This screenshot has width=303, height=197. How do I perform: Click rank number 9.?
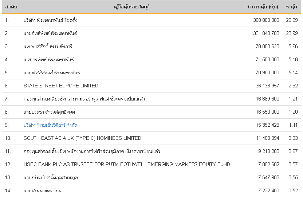(7, 125)
